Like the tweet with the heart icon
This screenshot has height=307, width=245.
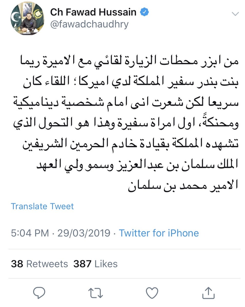tap(152, 292)
